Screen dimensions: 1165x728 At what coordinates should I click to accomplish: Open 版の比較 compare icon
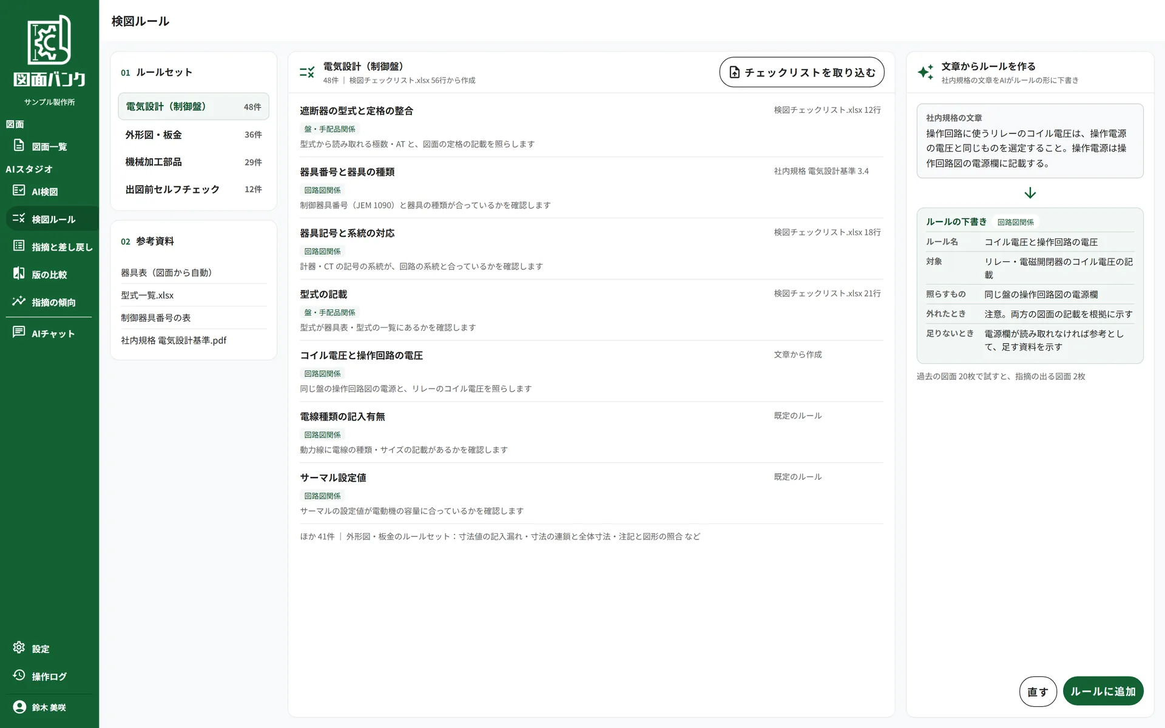click(x=19, y=274)
